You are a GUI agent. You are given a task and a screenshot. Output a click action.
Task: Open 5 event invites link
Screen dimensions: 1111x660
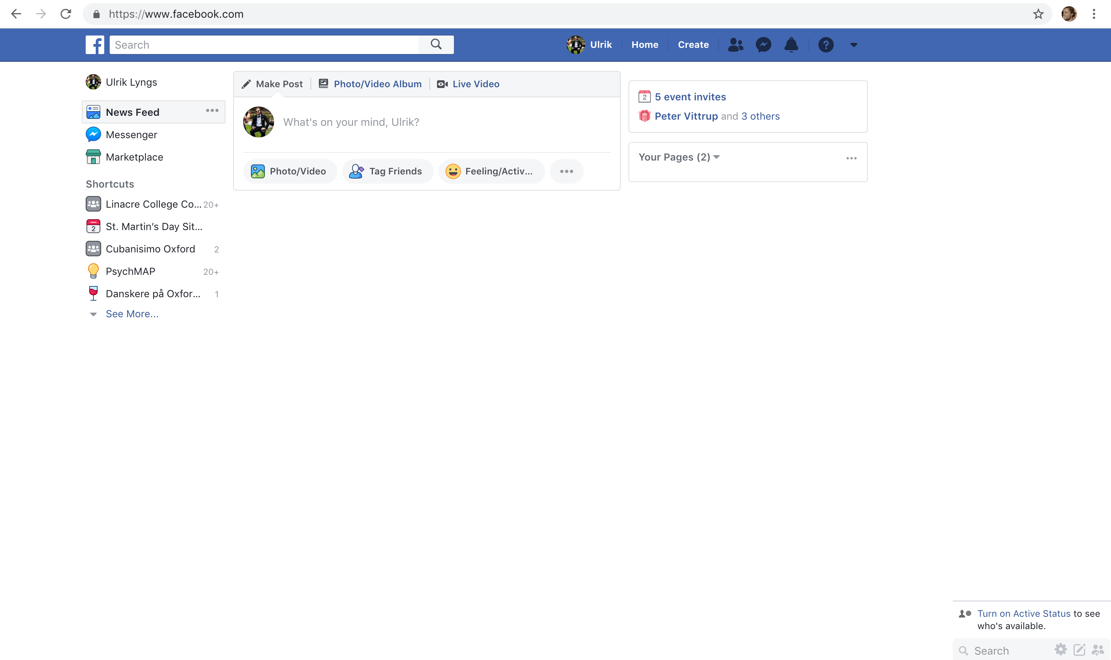click(x=690, y=97)
